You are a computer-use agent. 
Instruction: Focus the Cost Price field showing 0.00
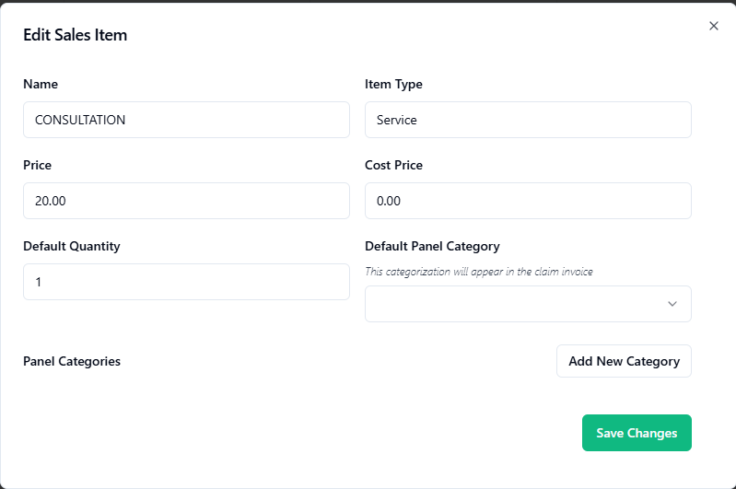528,201
